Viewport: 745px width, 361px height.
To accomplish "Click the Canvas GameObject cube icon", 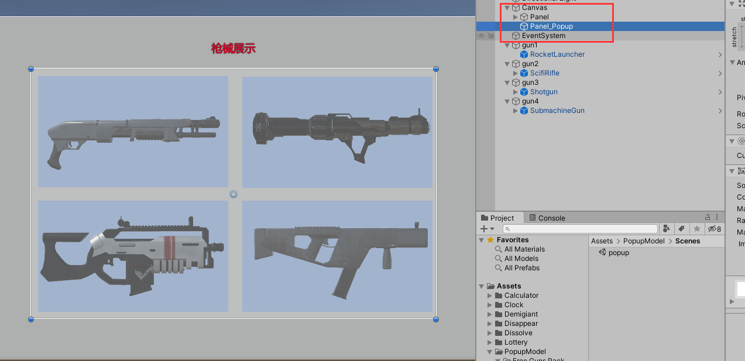I will 516,8.
